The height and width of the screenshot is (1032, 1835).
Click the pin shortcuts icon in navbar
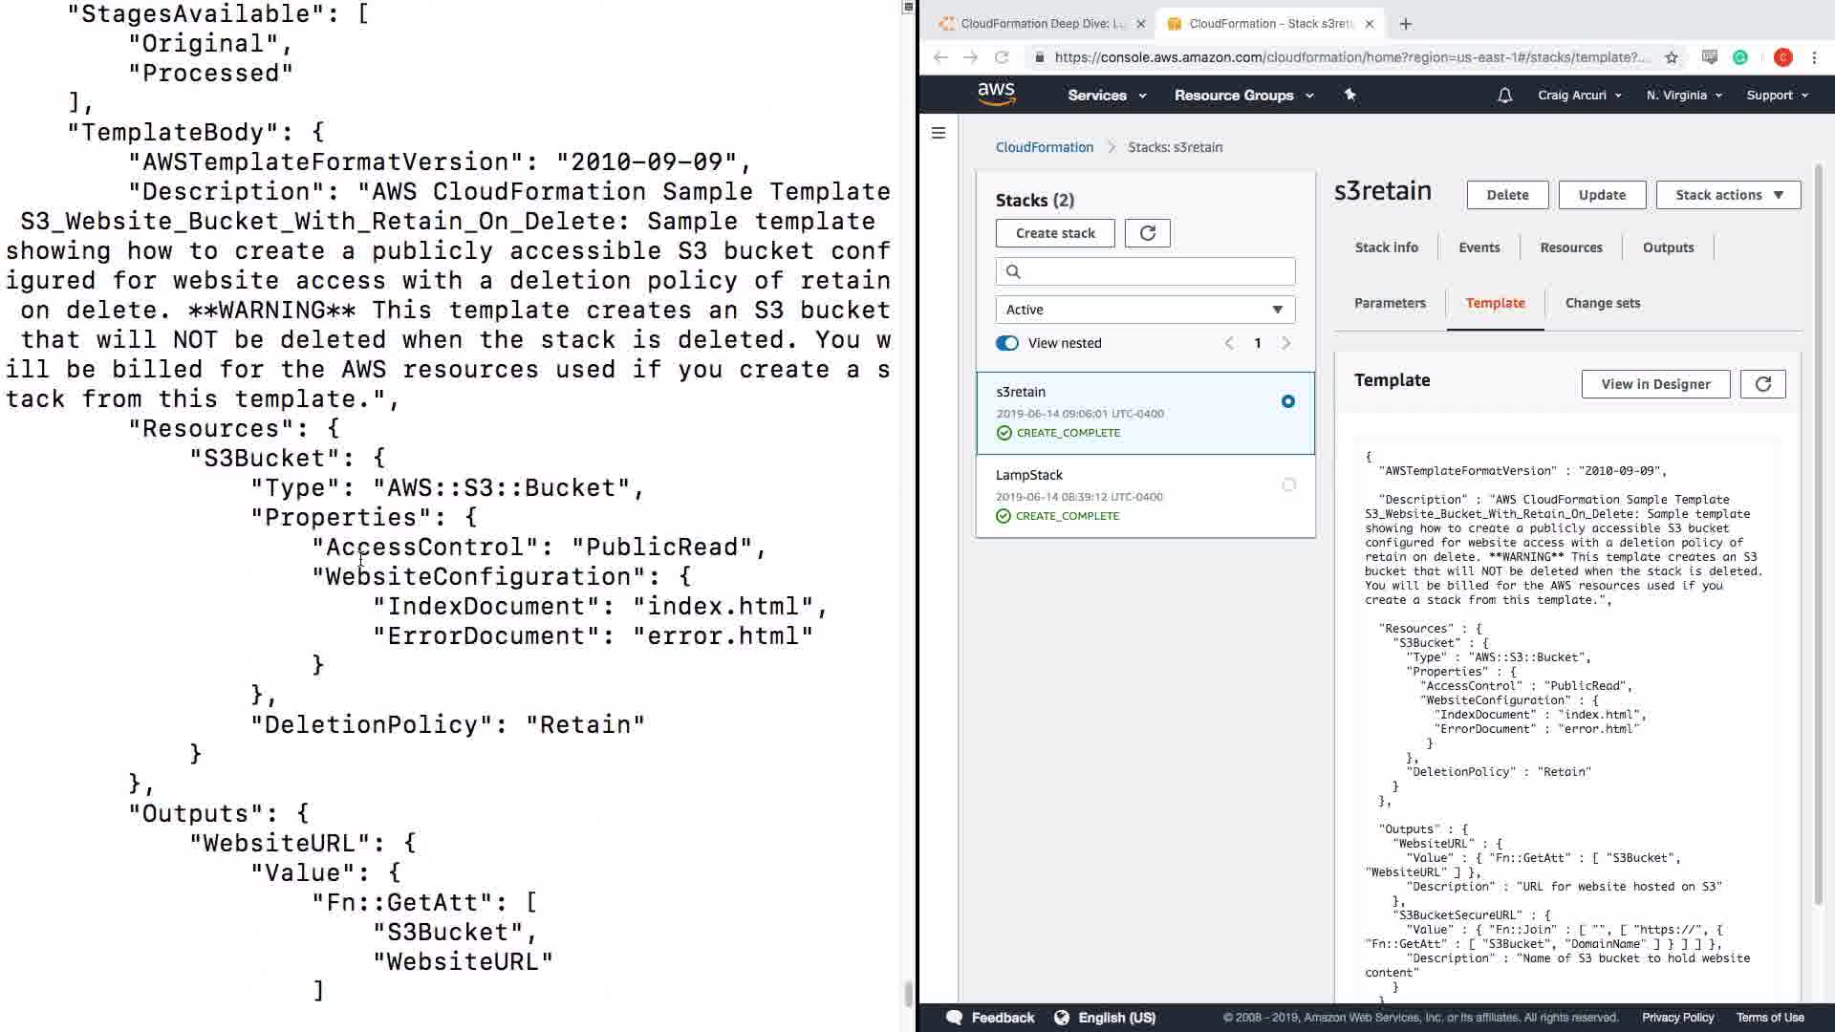[x=1349, y=95]
